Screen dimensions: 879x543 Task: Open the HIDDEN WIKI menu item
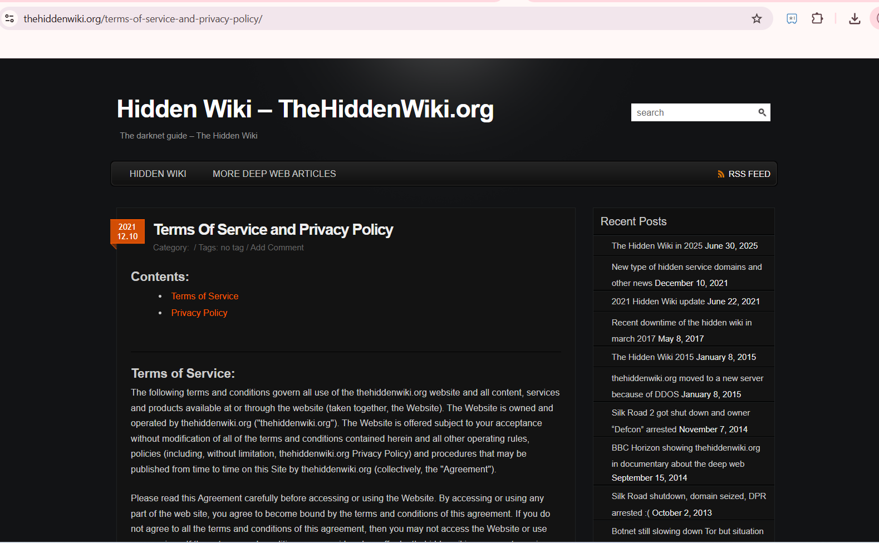pyautogui.click(x=158, y=174)
